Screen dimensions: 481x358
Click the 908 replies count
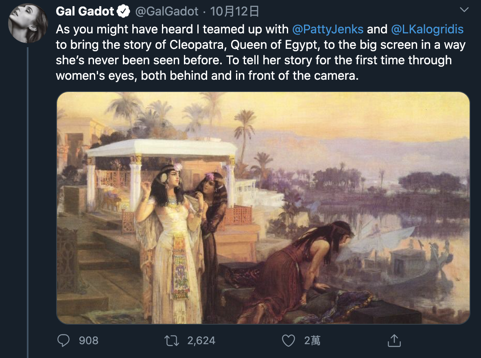click(88, 340)
